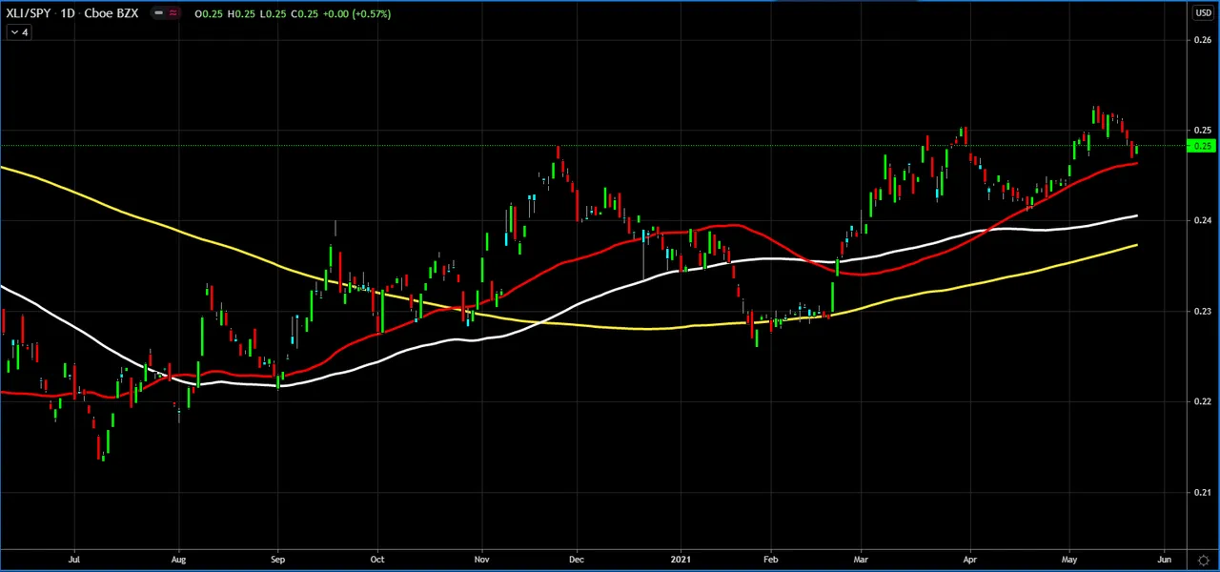
Task: Click the C0.25 close value
Action: pyautogui.click(x=305, y=13)
